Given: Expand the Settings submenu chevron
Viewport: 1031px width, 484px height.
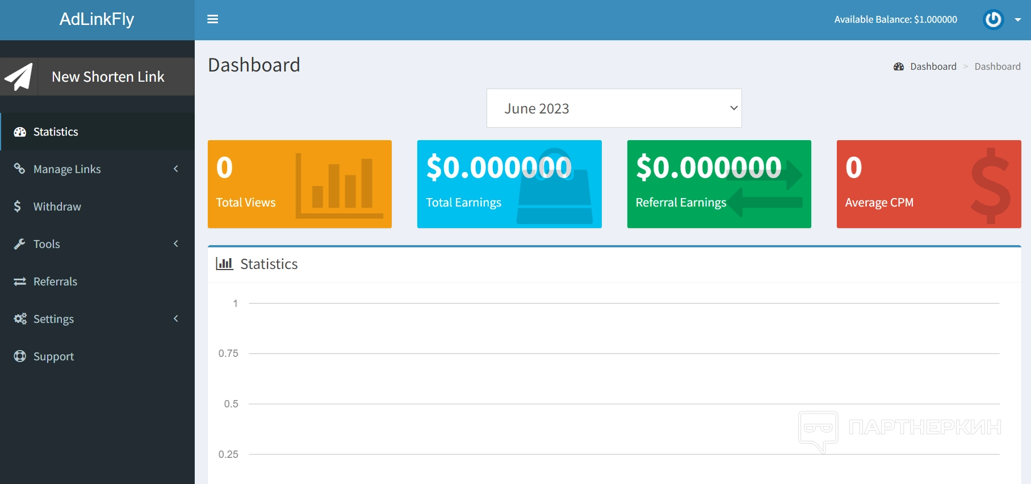Looking at the screenshot, I should coord(176,318).
